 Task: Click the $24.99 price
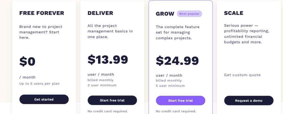coord(177,61)
